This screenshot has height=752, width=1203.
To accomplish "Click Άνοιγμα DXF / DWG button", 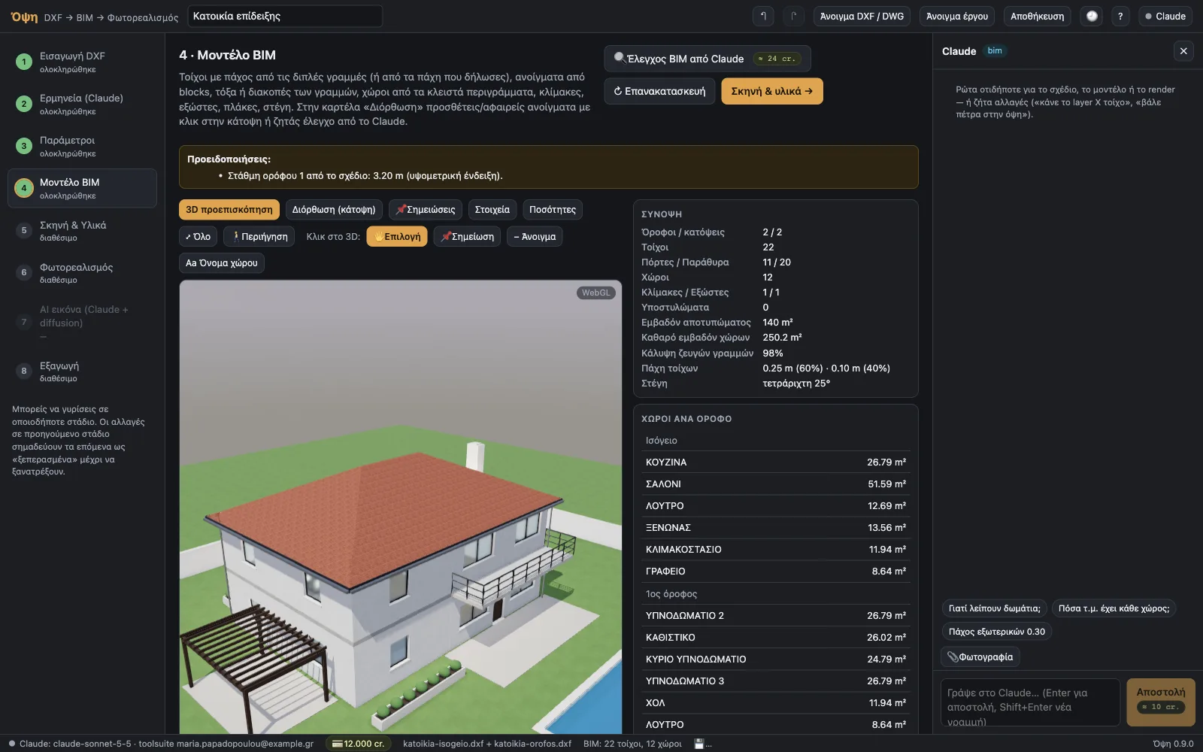I will (862, 16).
